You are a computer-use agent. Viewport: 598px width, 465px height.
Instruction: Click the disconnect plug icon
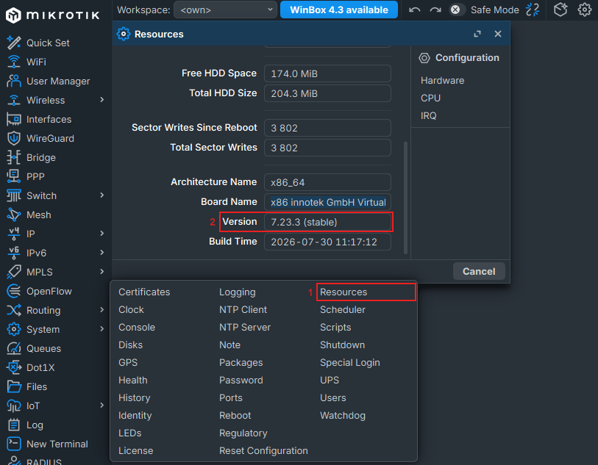point(533,10)
